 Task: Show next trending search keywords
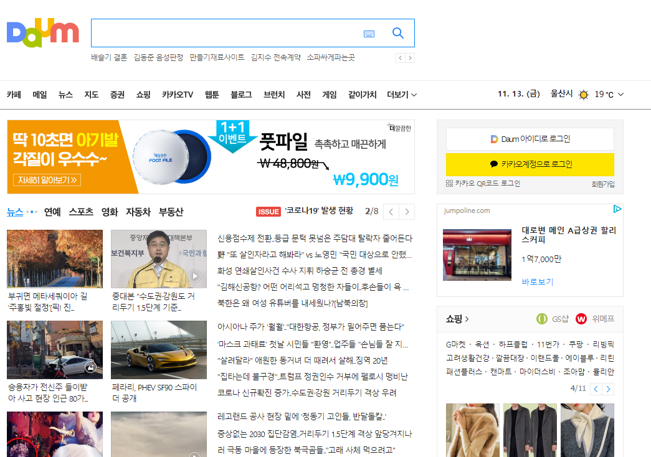[x=410, y=58]
